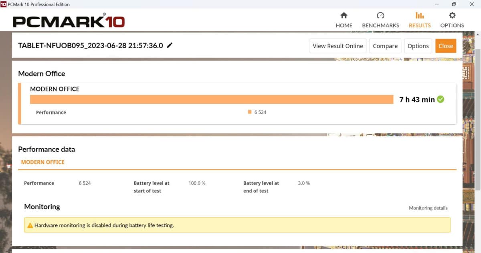The height and width of the screenshot is (253, 481).
Task: Switch to the RESULTS tab label
Action: pyautogui.click(x=420, y=25)
